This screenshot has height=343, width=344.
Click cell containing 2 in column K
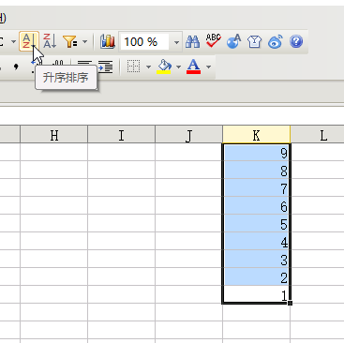pos(256,276)
